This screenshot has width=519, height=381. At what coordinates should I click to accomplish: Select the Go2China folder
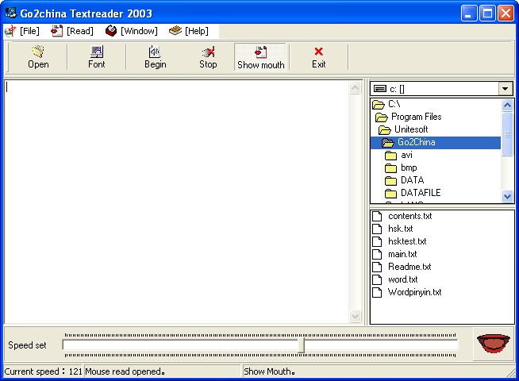point(436,142)
